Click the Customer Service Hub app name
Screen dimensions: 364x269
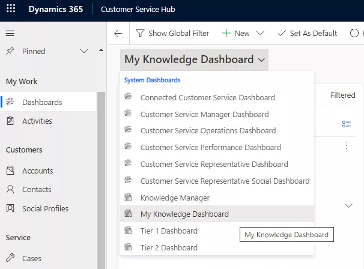click(138, 9)
